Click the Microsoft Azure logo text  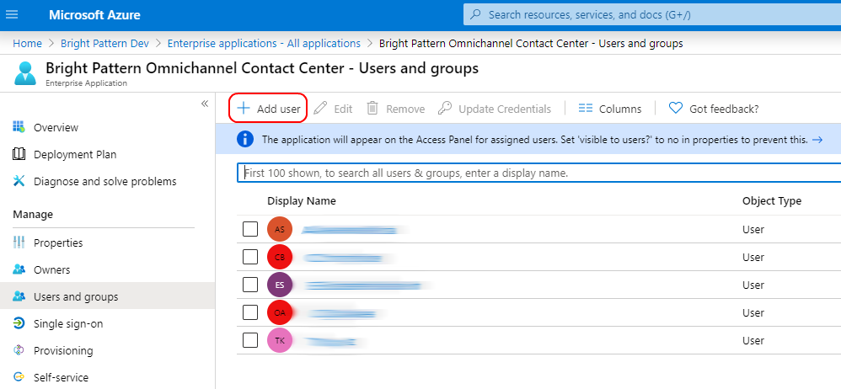click(x=94, y=14)
